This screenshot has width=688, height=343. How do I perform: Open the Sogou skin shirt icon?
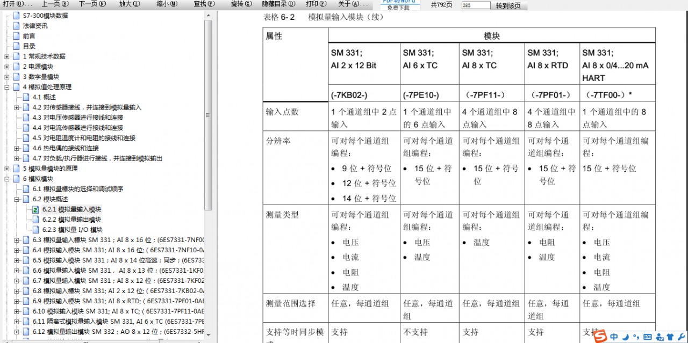[x=670, y=337]
